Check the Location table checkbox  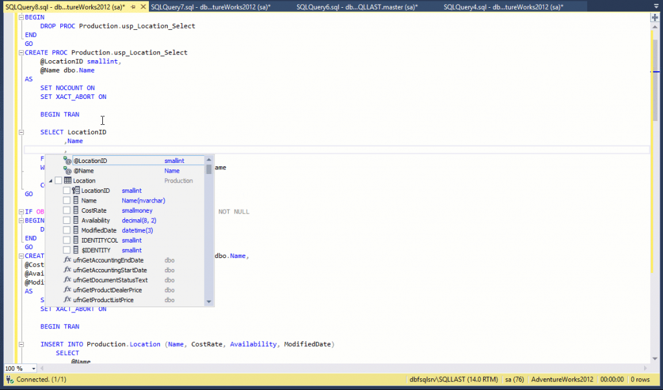coord(58,180)
